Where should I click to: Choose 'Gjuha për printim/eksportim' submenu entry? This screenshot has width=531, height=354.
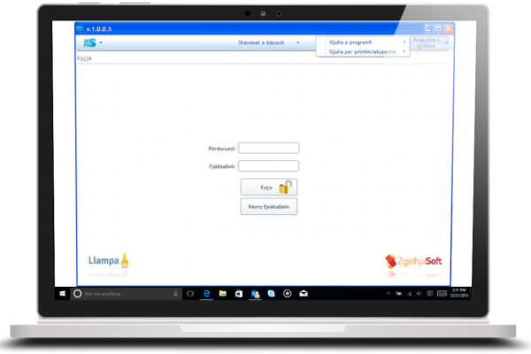pyautogui.click(x=363, y=51)
